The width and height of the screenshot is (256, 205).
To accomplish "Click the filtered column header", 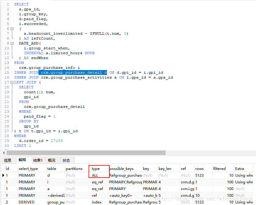I will coord(219,168).
